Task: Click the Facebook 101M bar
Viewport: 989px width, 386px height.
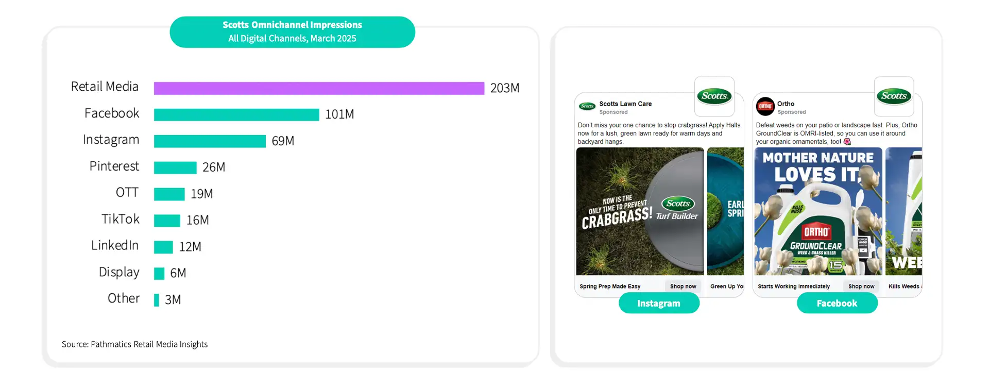Action: 236,114
